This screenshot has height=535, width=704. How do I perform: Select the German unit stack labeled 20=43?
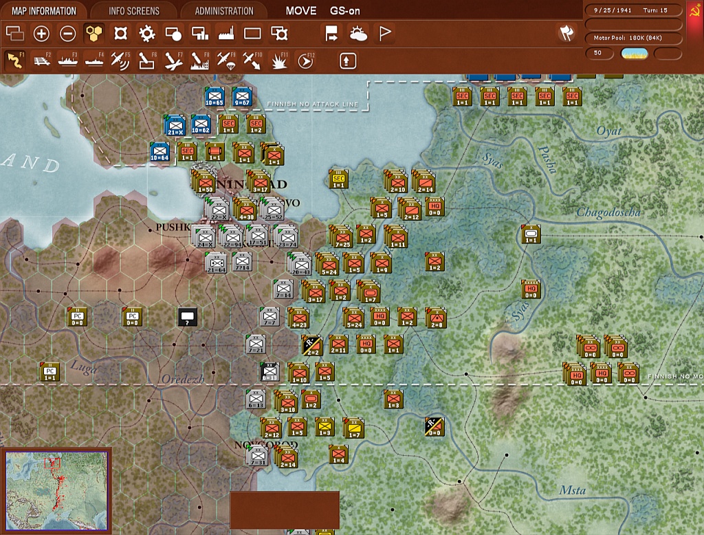pyautogui.click(x=300, y=264)
